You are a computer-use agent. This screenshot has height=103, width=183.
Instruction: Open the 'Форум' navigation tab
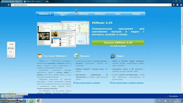pos(136,14)
